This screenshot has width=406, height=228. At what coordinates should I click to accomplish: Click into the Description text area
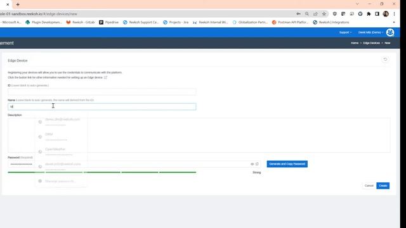point(199,135)
